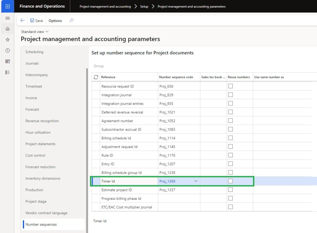The image size is (317, 233).
Task: Open the Revenue recognition tab
Action: tap(42, 121)
